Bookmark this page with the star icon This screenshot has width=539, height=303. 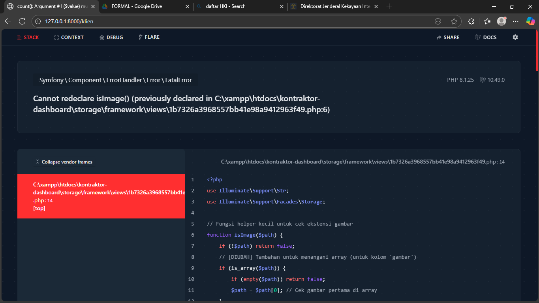(454, 21)
